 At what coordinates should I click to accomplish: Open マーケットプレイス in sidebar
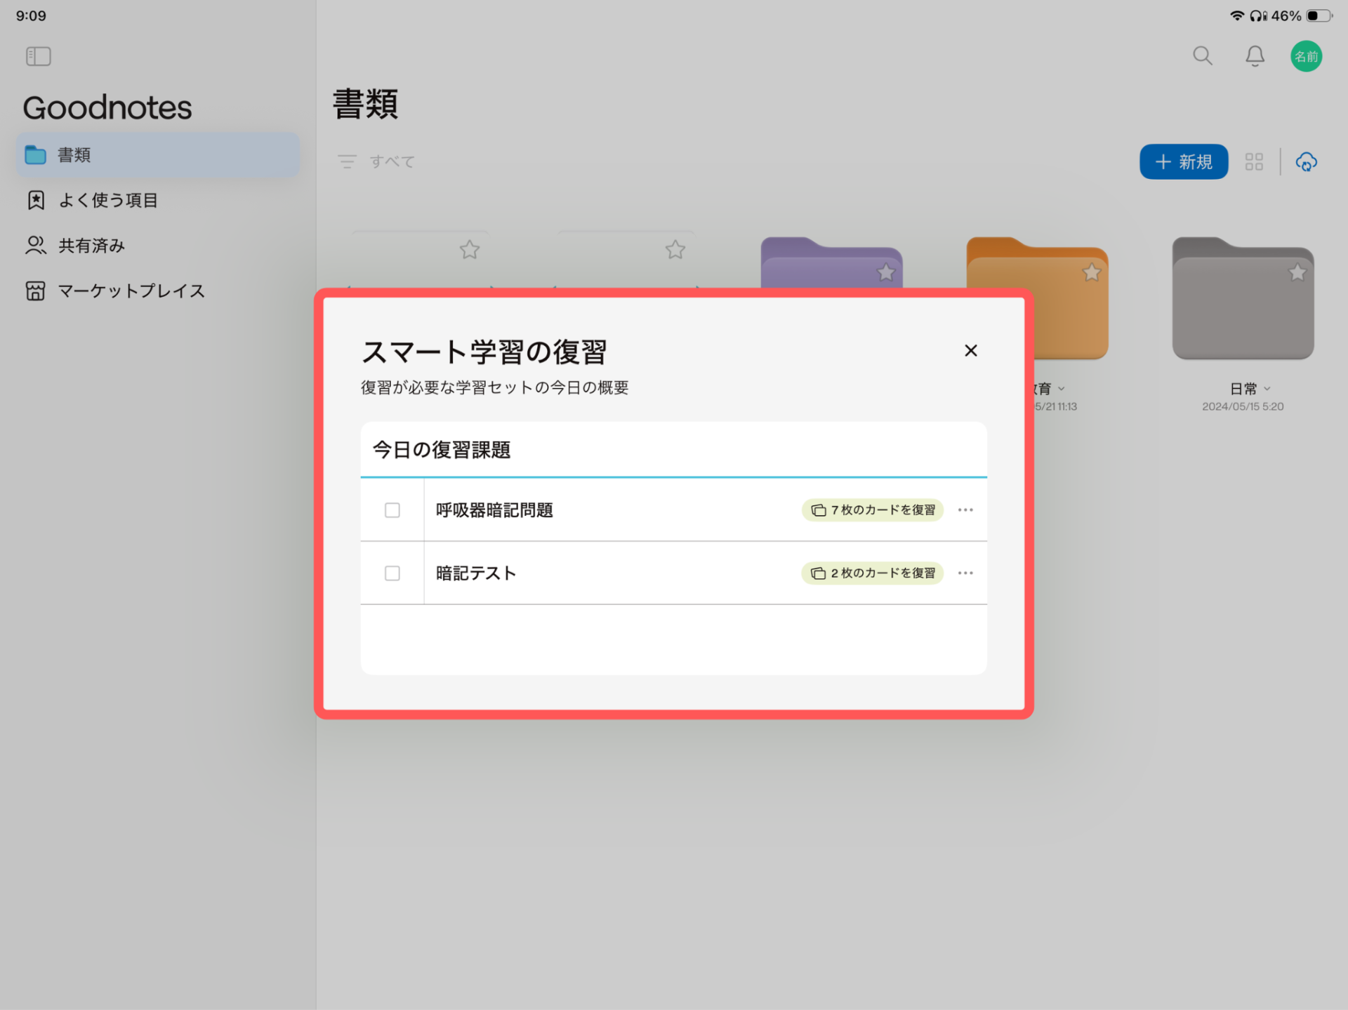pyautogui.click(x=131, y=291)
